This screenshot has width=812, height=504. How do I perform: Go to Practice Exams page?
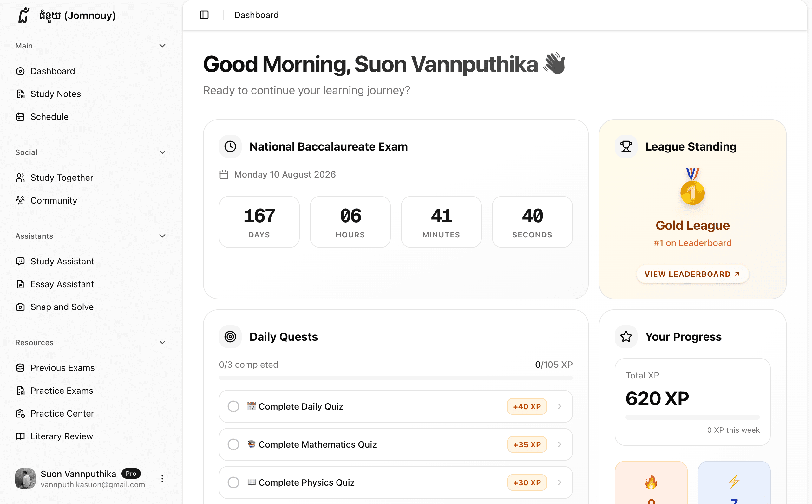(62, 391)
